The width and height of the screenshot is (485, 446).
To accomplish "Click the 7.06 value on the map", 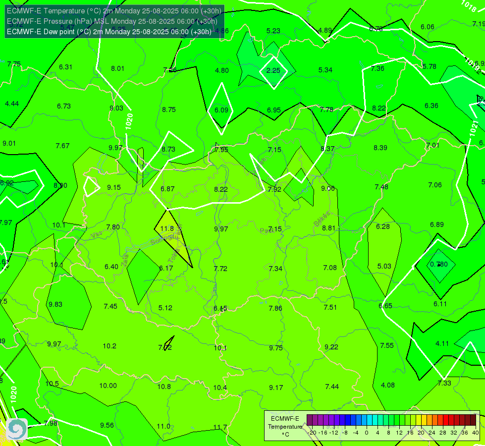I will click(x=435, y=185).
